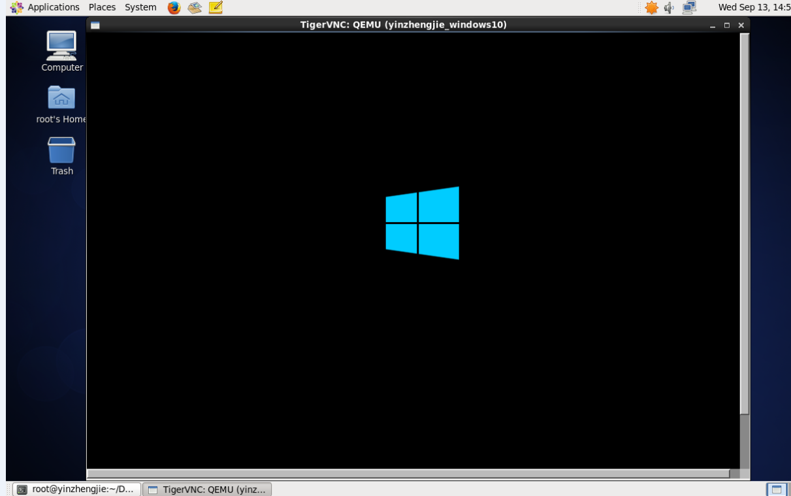Click the mail client icon in the top panel
Viewport: 791px width, 496px height.
click(195, 7)
